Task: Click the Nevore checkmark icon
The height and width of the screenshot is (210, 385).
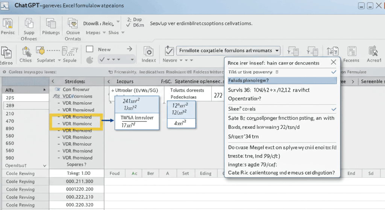Action: click(x=169, y=51)
